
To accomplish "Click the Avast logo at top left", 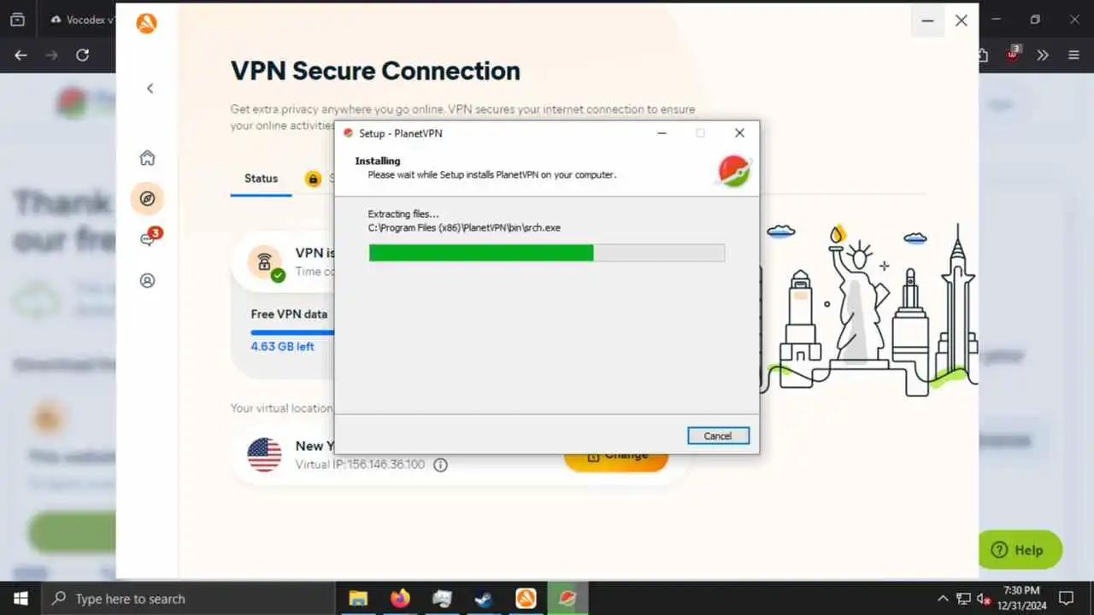I will [146, 23].
